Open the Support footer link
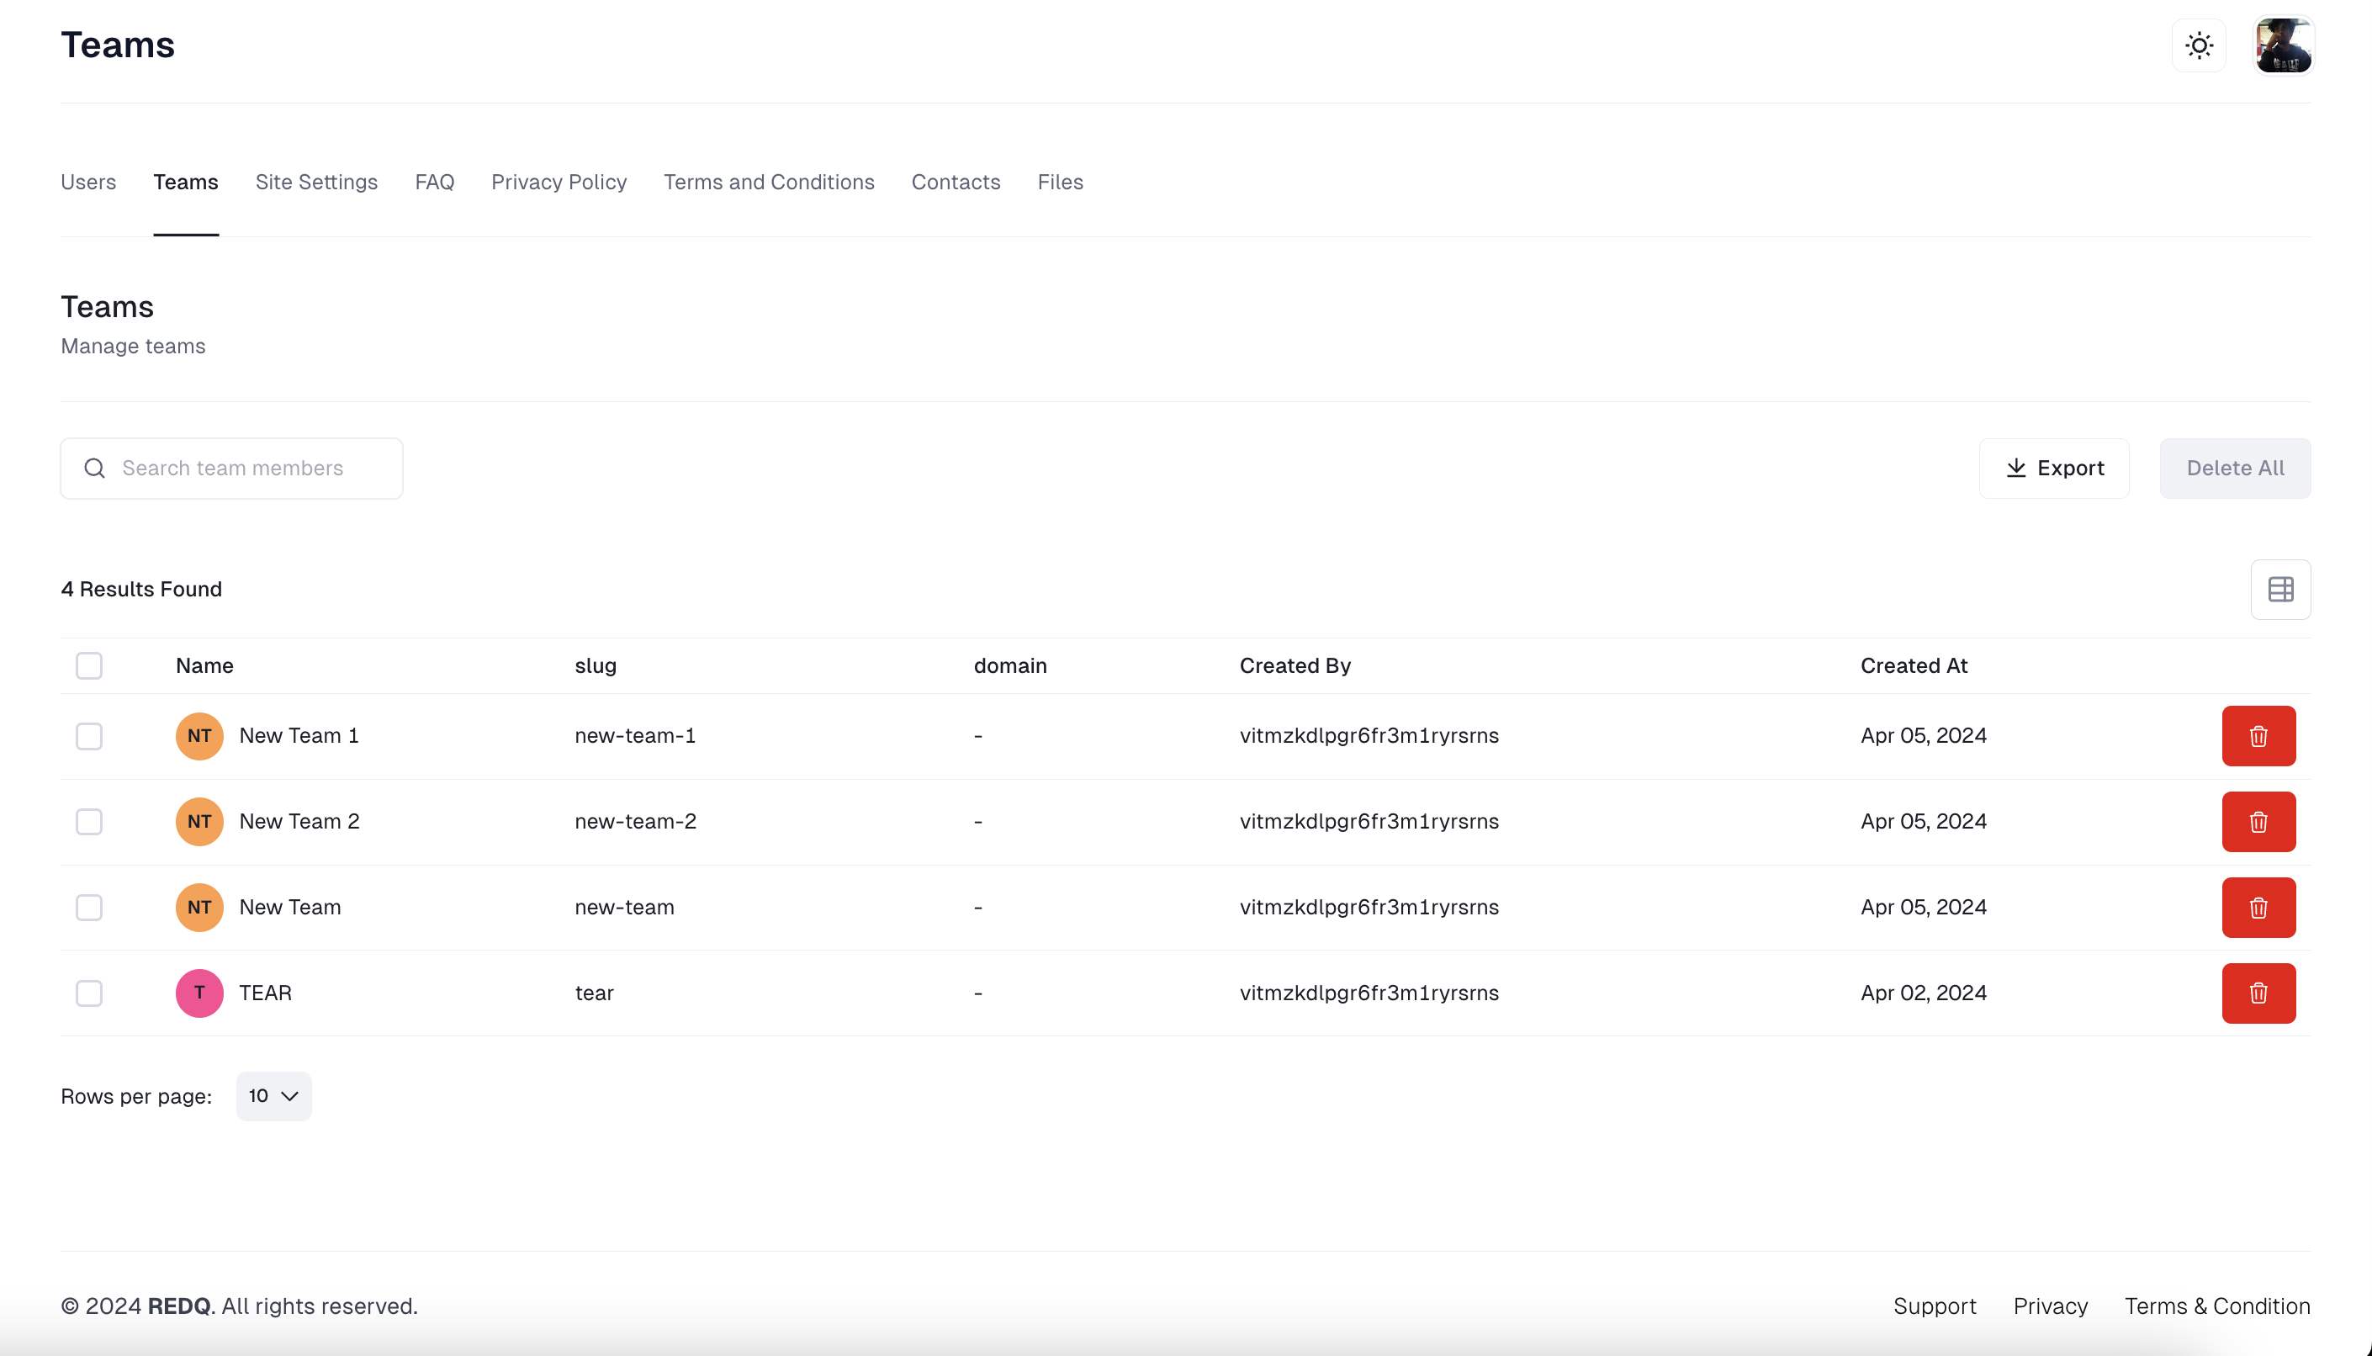The width and height of the screenshot is (2372, 1356). tap(1935, 1306)
